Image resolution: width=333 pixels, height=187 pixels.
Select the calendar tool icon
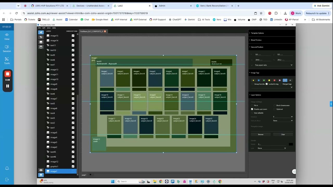point(41,47)
